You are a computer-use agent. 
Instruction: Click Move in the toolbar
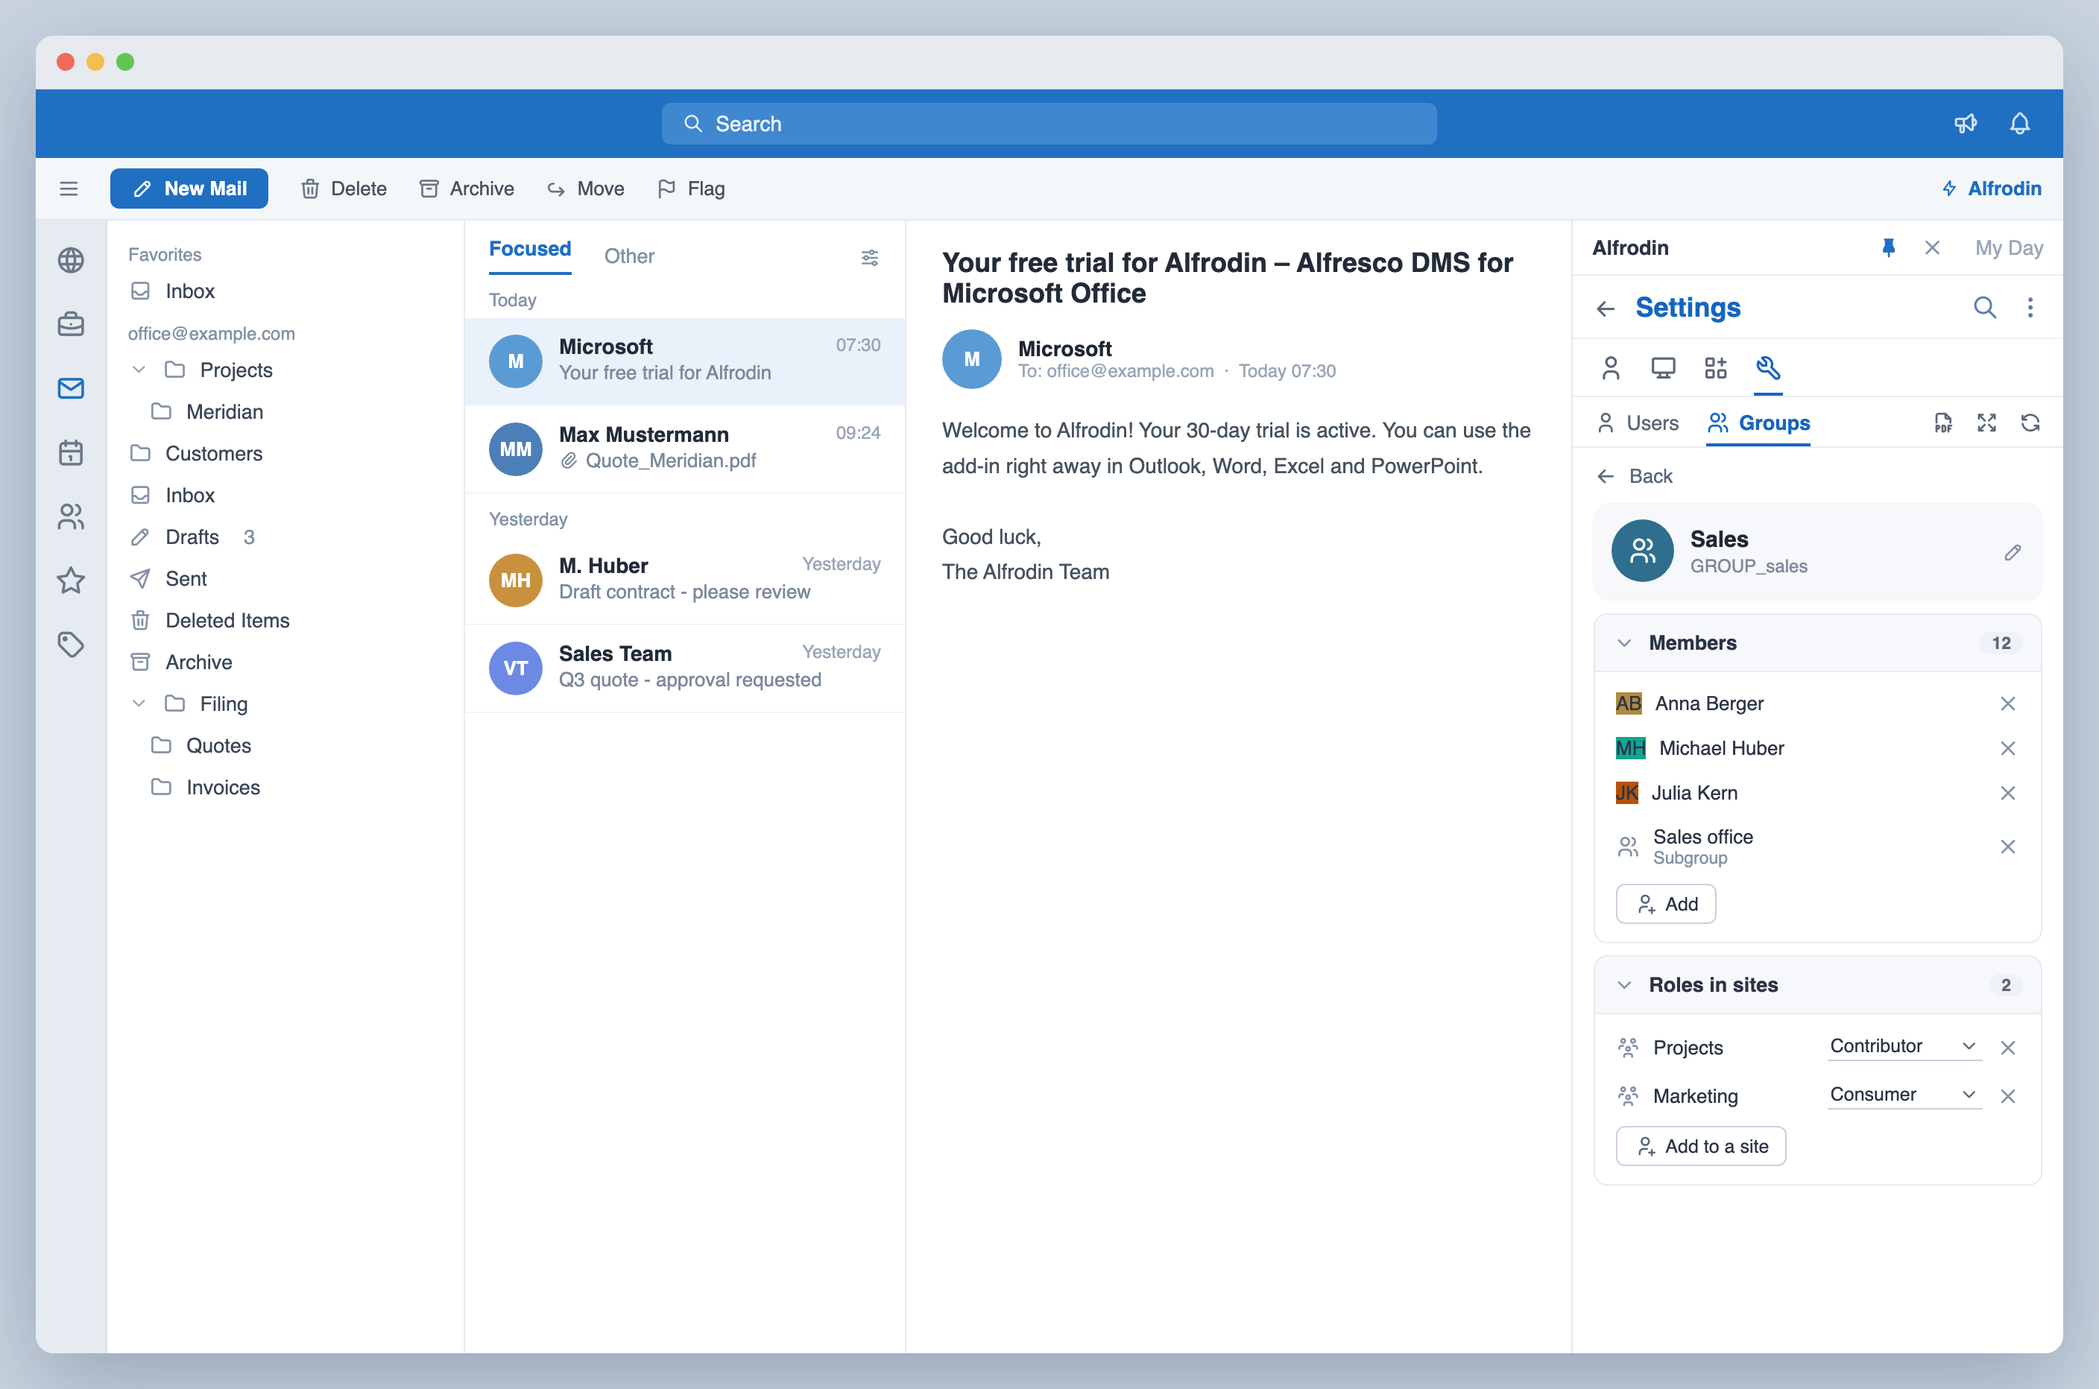pyautogui.click(x=586, y=189)
